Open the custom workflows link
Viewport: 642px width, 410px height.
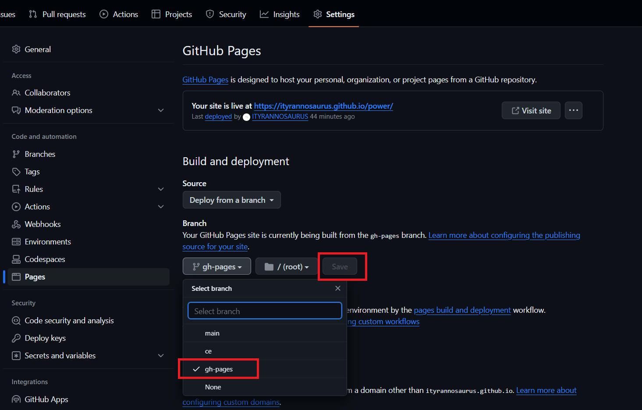(x=383, y=322)
